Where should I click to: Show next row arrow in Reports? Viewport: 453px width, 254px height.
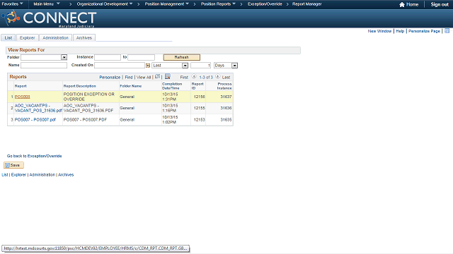pyautogui.click(x=217, y=77)
